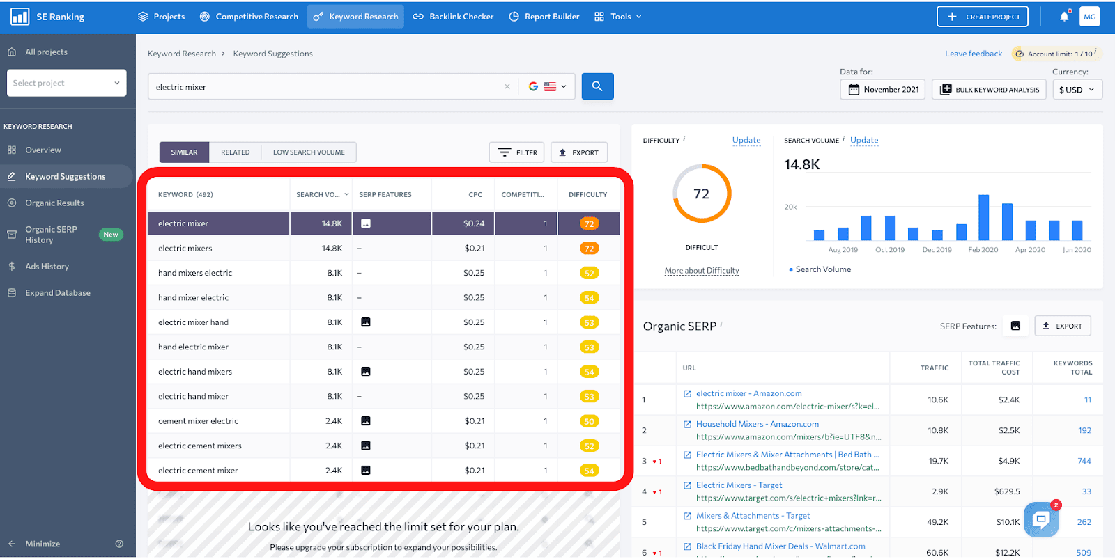This screenshot has width=1115, height=559.
Task: Switch to the Similar tab
Action: (184, 152)
